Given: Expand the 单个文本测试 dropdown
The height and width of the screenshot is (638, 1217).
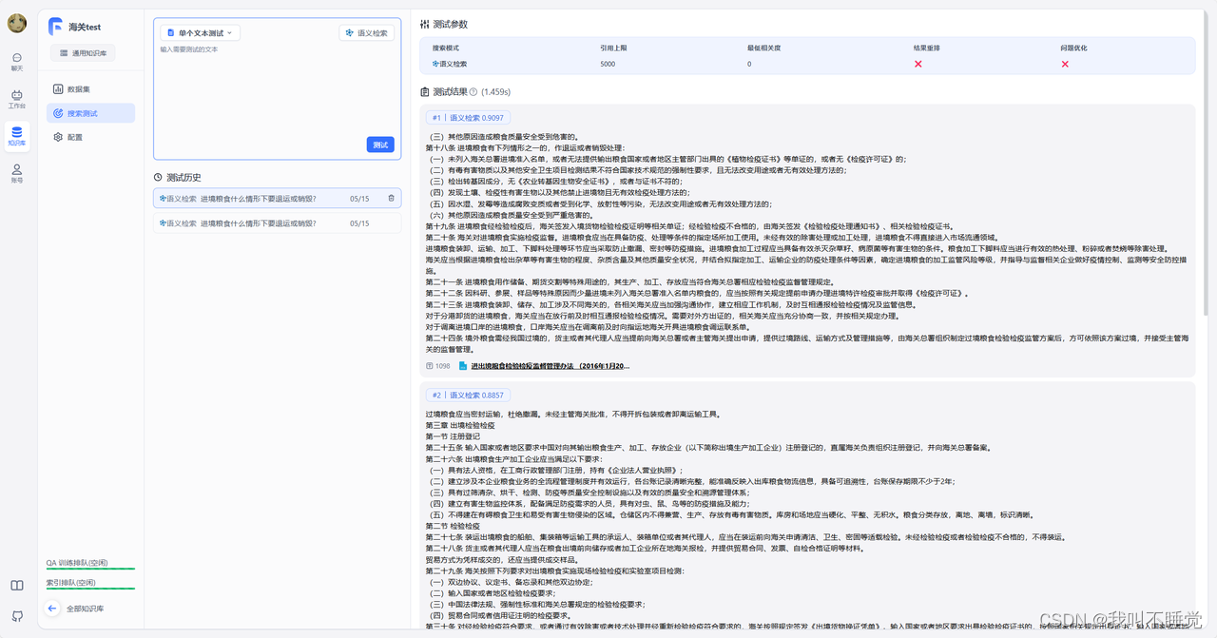Looking at the screenshot, I should pos(200,33).
